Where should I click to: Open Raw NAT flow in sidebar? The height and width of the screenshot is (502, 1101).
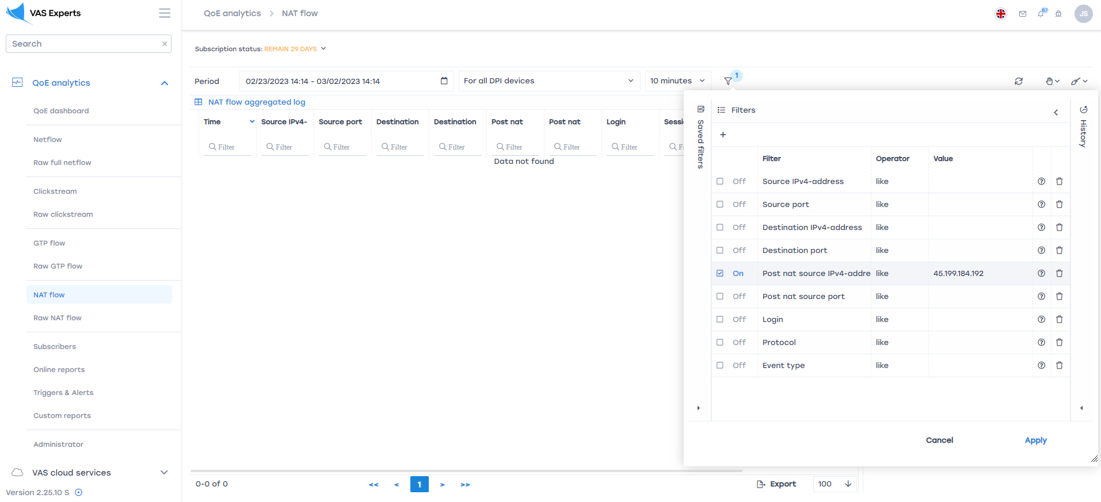tap(58, 318)
